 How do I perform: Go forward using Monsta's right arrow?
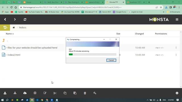click(15, 20)
